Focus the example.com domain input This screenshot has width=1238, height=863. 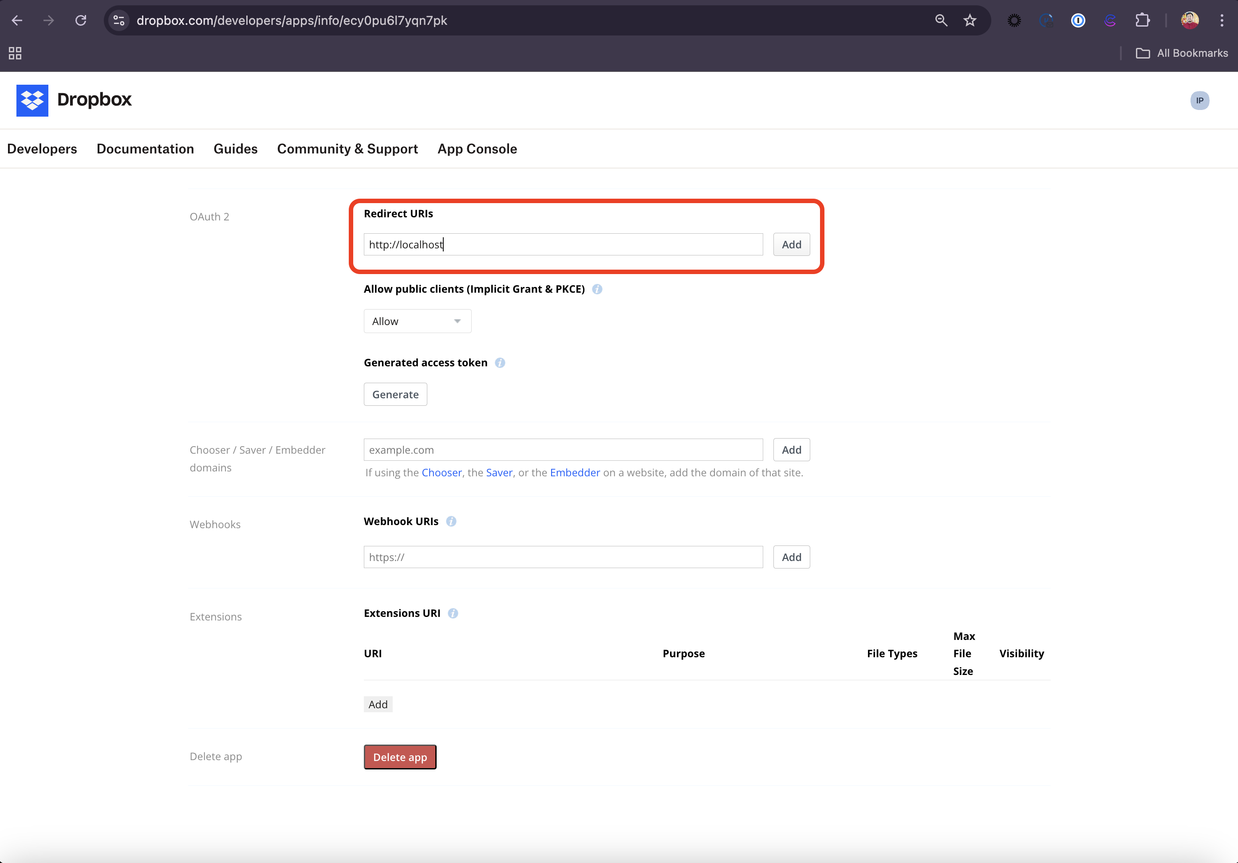pos(563,450)
